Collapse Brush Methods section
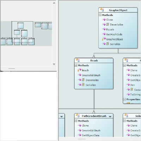 (x=76, y=65)
